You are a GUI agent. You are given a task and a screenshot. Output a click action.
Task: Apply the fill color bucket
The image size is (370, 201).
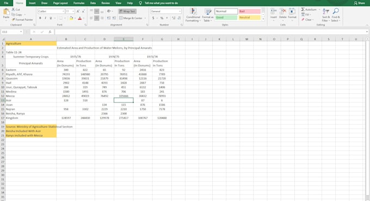(x=71, y=18)
